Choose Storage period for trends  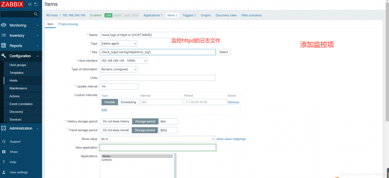[x=145, y=130]
